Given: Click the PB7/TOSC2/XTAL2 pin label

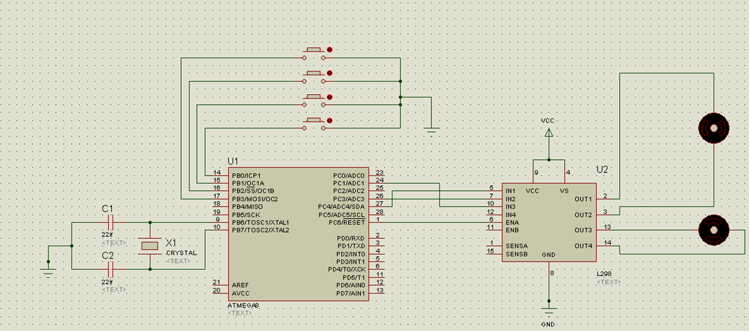Looking at the screenshot, I should [261, 230].
